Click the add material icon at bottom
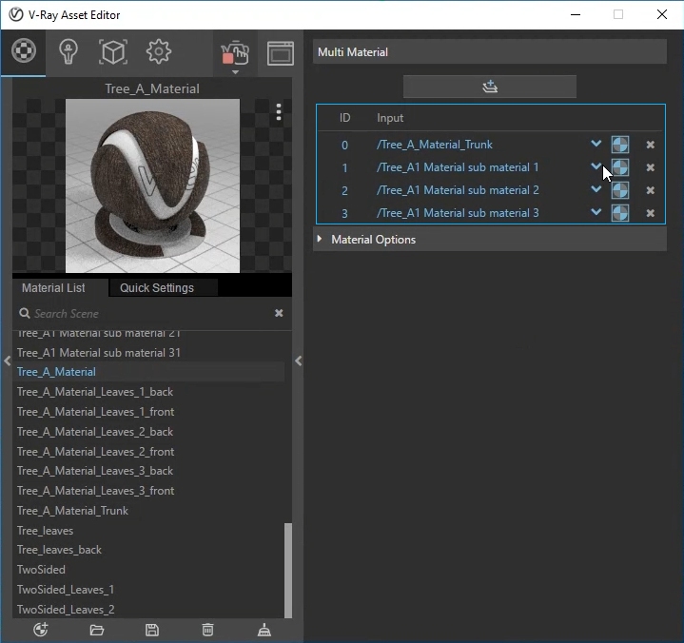The height and width of the screenshot is (643, 684). pyautogui.click(x=40, y=629)
